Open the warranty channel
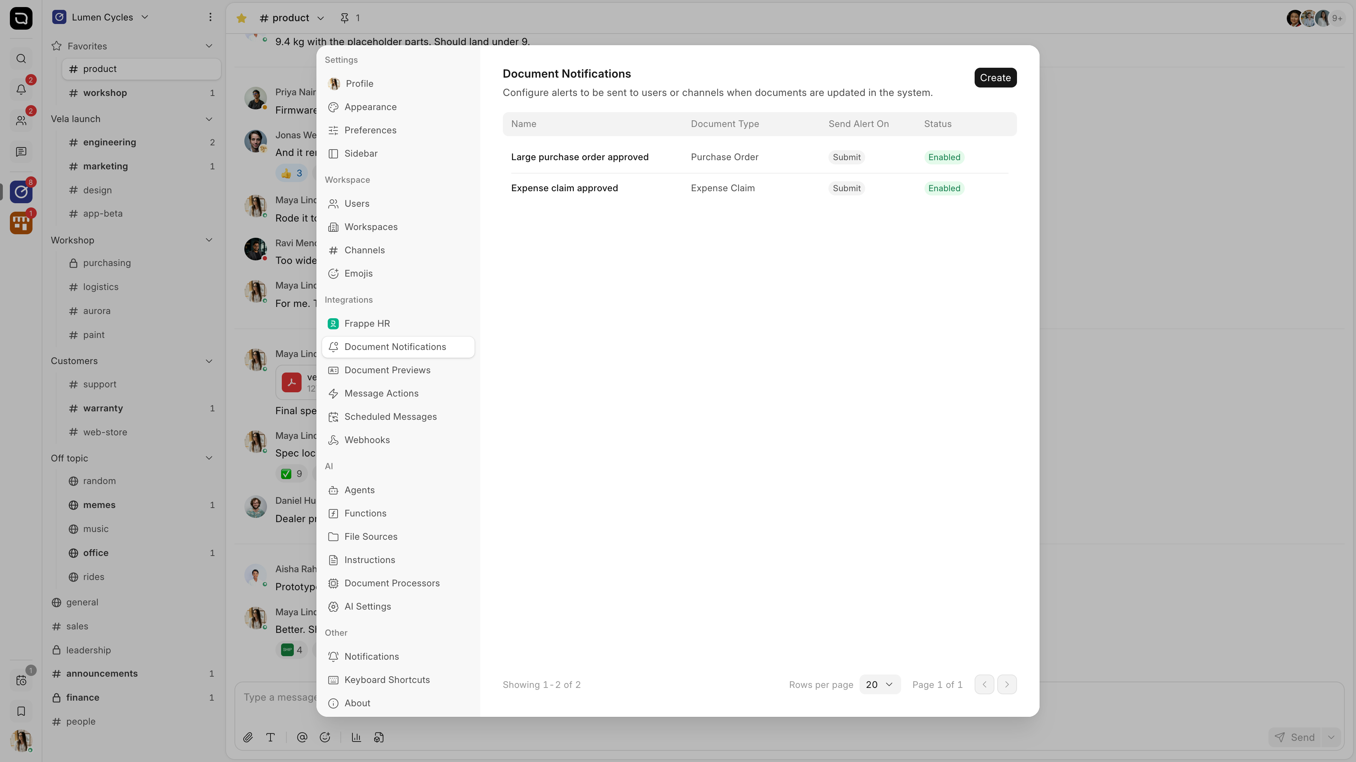The height and width of the screenshot is (762, 1356). coord(141,408)
